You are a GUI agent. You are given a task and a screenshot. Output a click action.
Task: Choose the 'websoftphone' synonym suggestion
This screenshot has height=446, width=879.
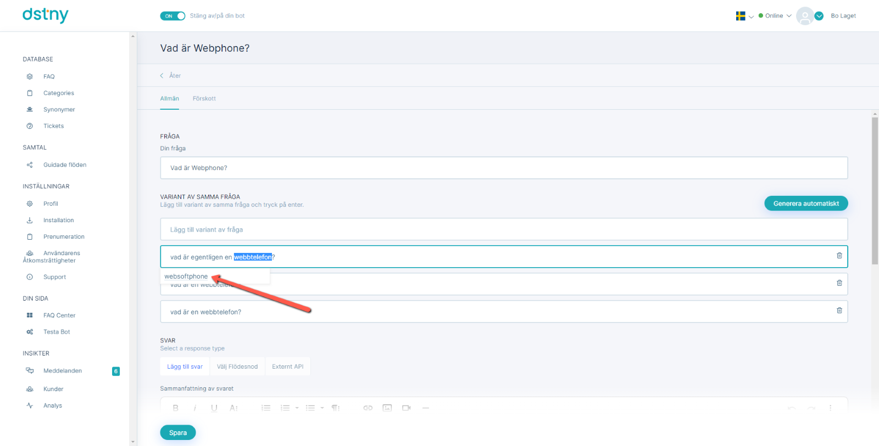pyautogui.click(x=186, y=276)
